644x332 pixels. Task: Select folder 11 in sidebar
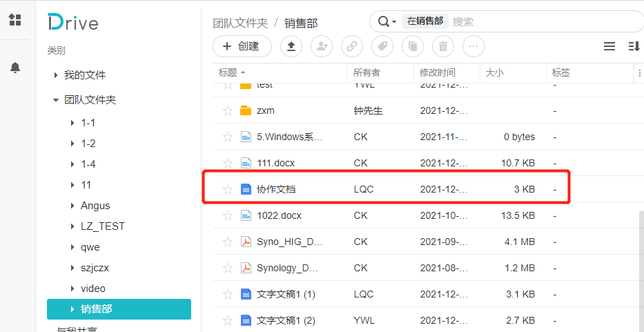coord(86,185)
